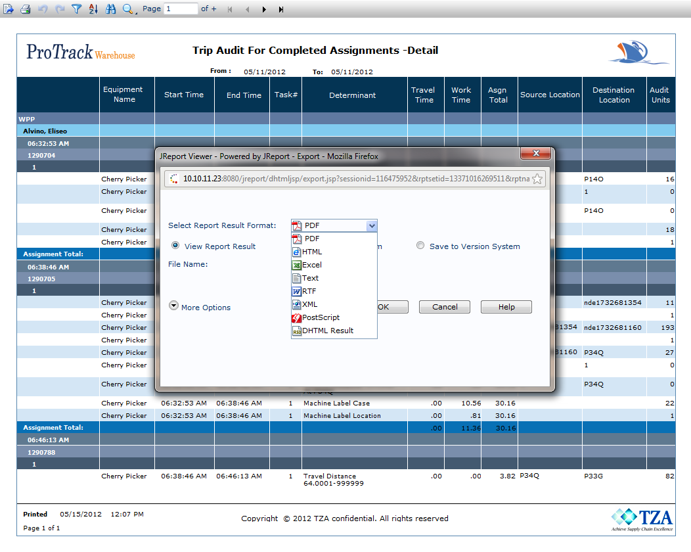The width and height of the screenshot is (691, 552).
Task: Click destination cell nde1732681354
Action: (x=613, y=302)
